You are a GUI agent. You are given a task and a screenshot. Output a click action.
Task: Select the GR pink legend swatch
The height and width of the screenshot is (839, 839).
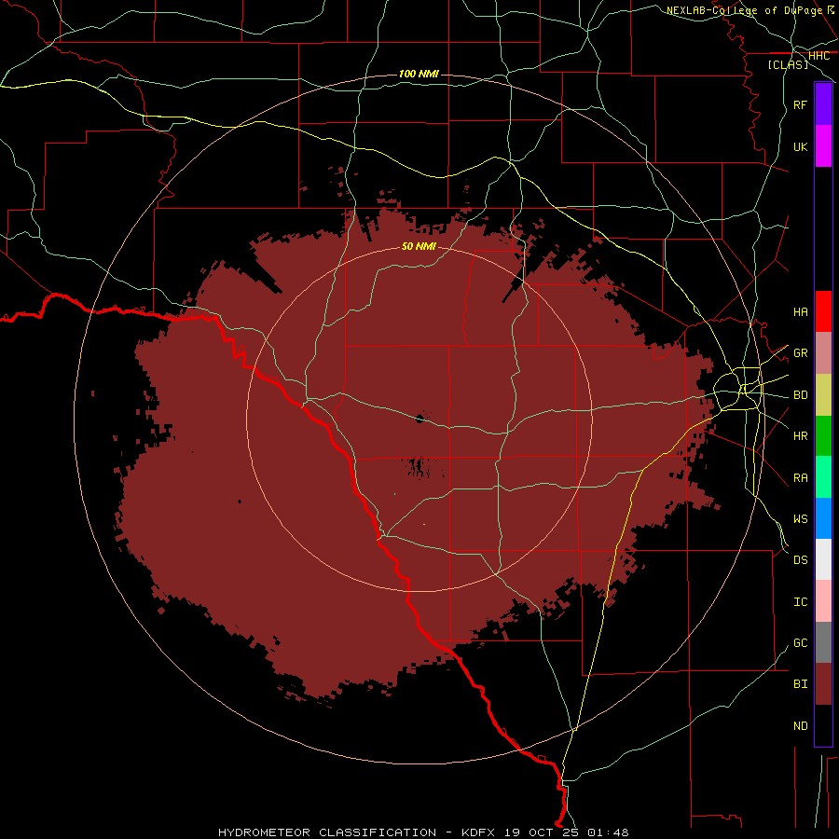point(823,352)
